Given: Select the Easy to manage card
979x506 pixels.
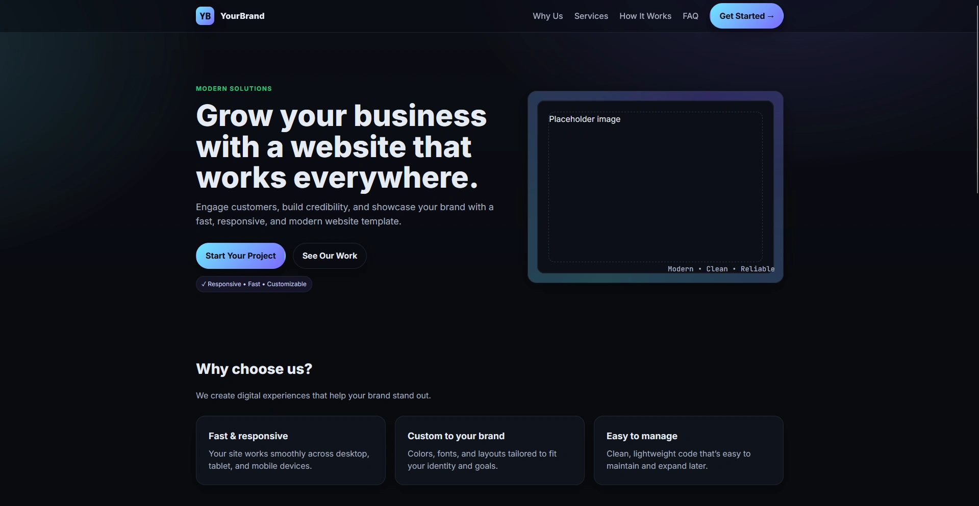Looking at the screenshot, I should 689,450.
